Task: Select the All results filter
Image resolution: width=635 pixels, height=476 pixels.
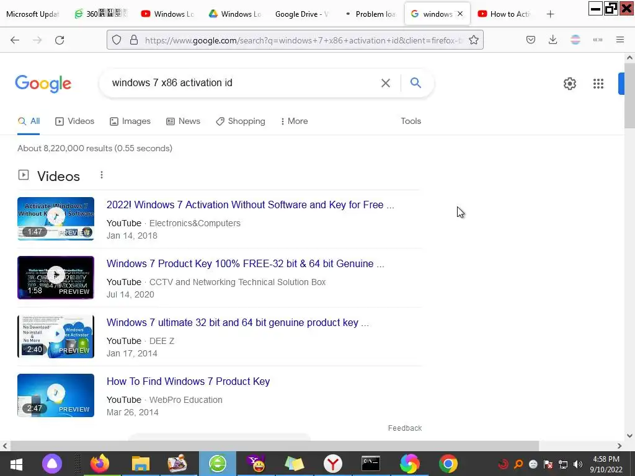Action: click(29, 121)
